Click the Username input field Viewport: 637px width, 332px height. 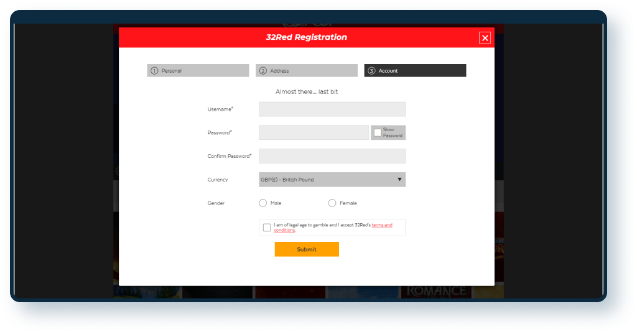pos(332,109)
